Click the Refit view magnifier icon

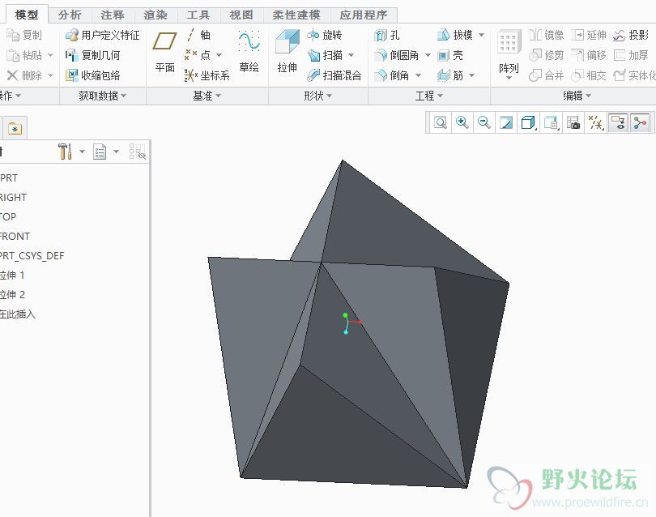tap(440, 122)
